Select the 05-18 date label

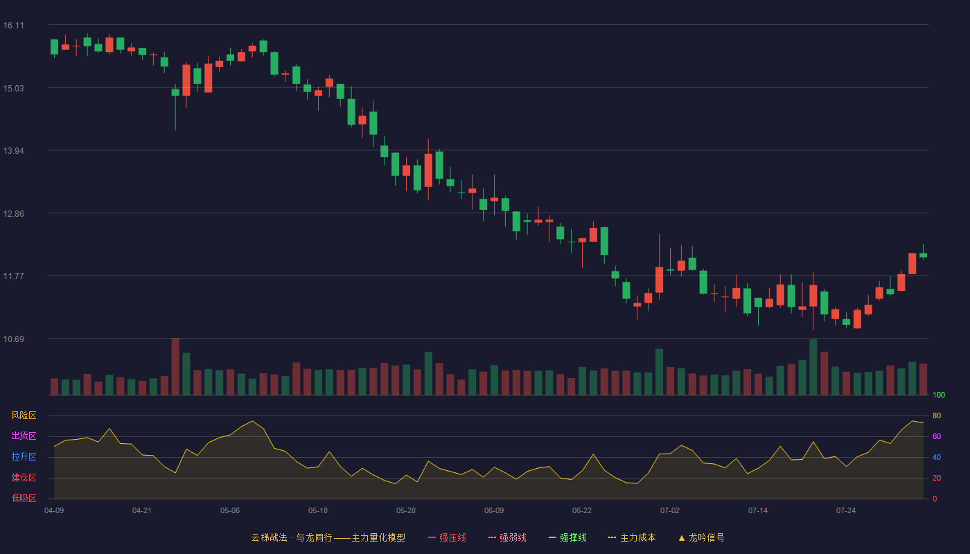point(318,510)
